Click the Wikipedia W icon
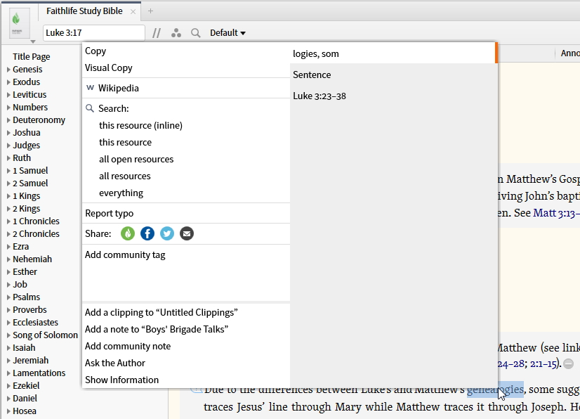 pyautogui.click(x=90, y=88)
